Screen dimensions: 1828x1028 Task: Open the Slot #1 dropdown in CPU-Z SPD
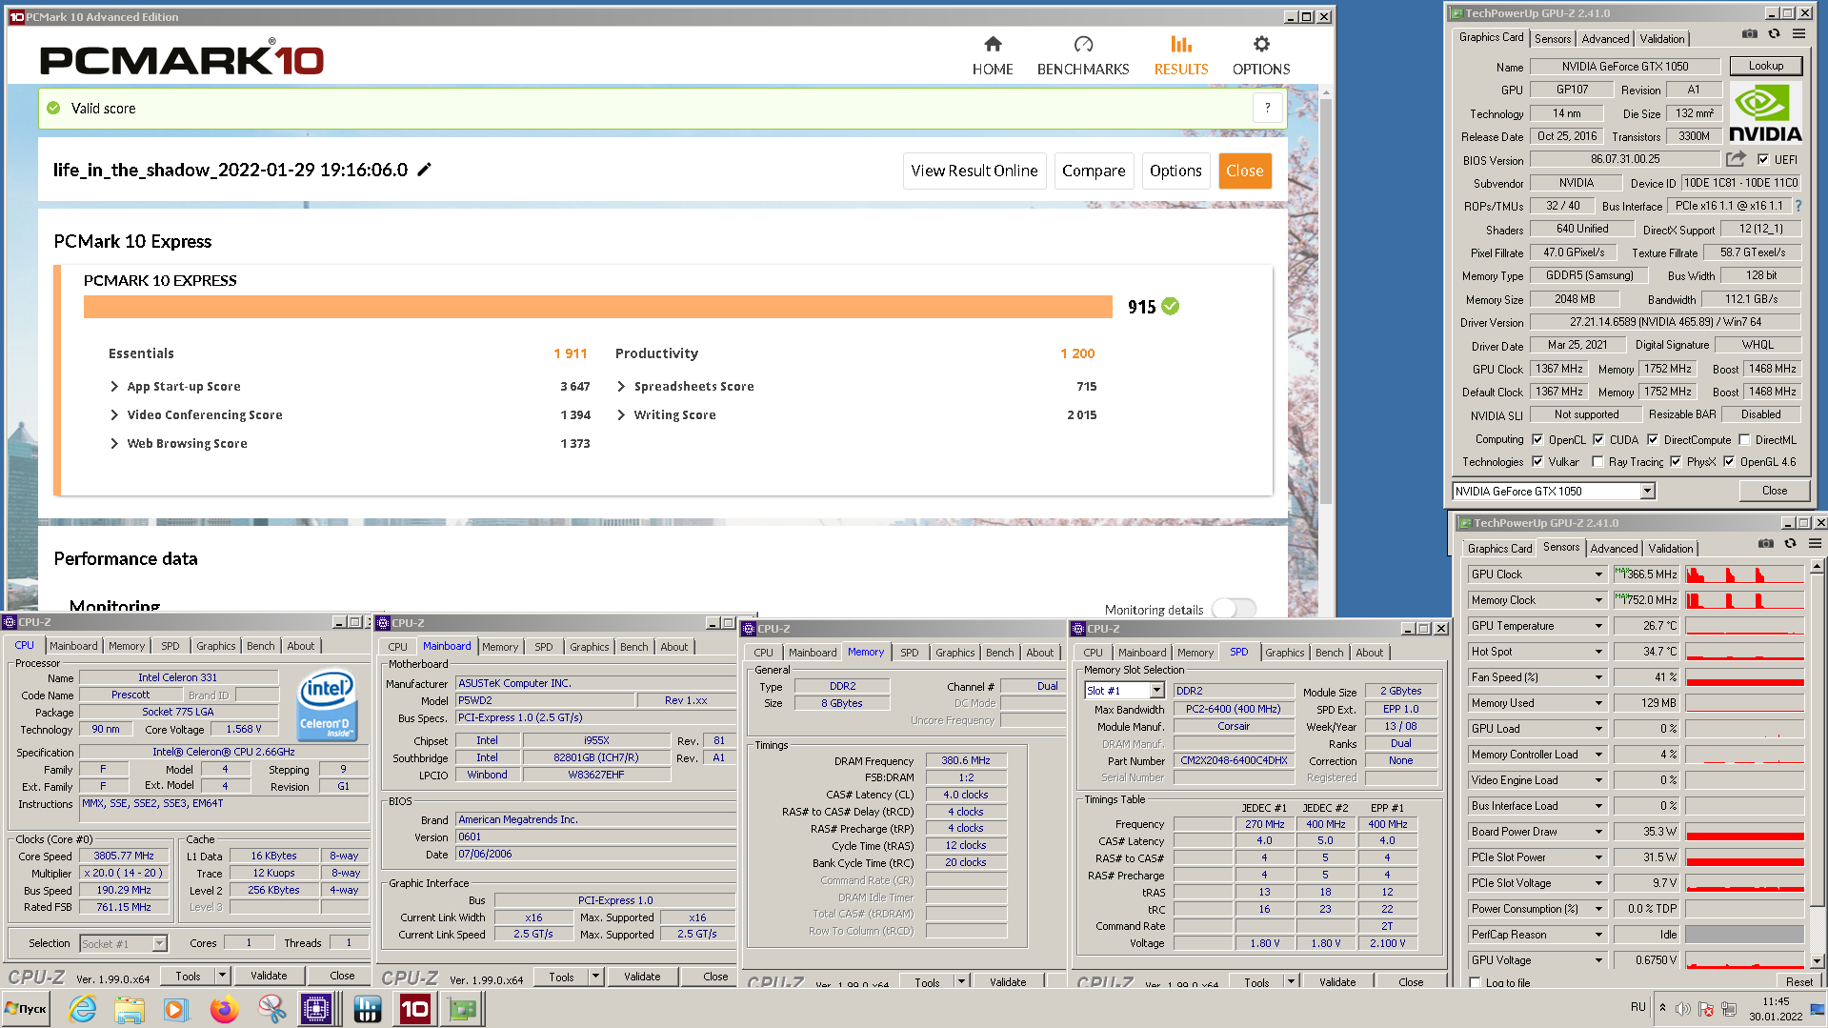click(1157, 691)
